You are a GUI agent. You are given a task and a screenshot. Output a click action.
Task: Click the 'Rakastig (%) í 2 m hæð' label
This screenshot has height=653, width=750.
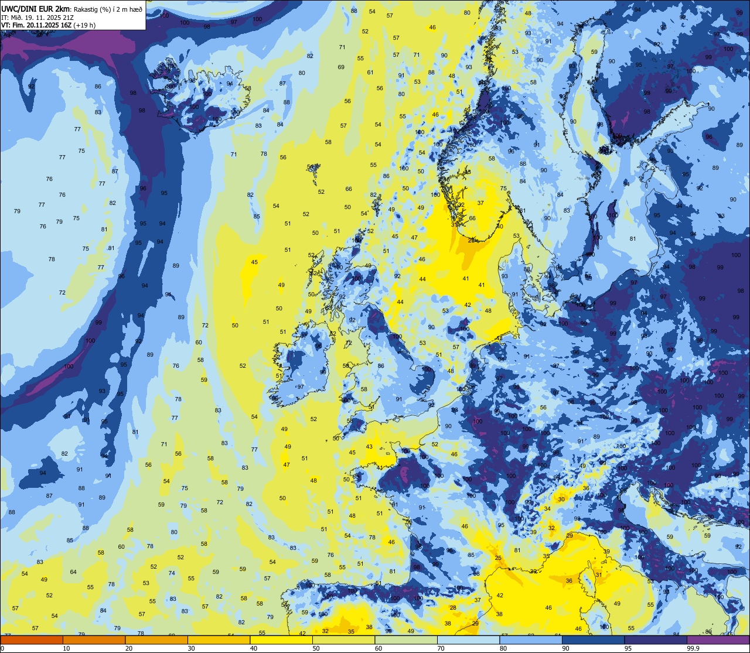point(108,9)
